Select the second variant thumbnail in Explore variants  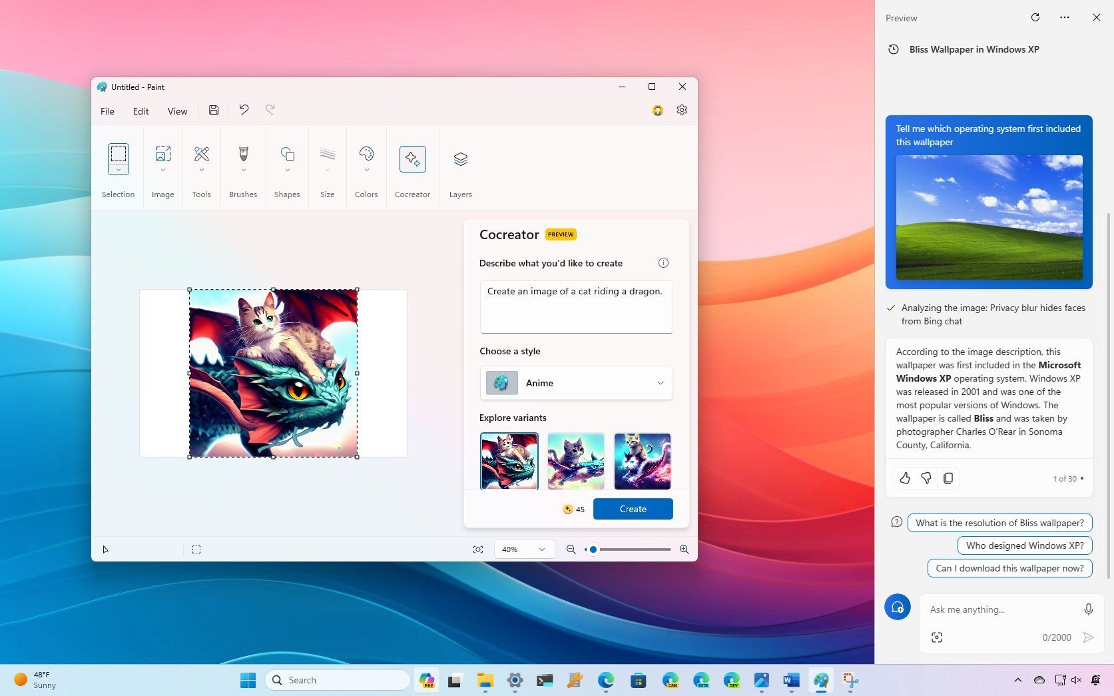tap(575, 460)
